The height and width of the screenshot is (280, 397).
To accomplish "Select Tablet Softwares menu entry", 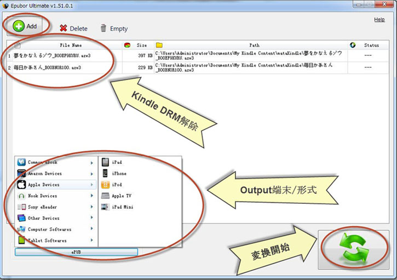I will pos(56,240).
